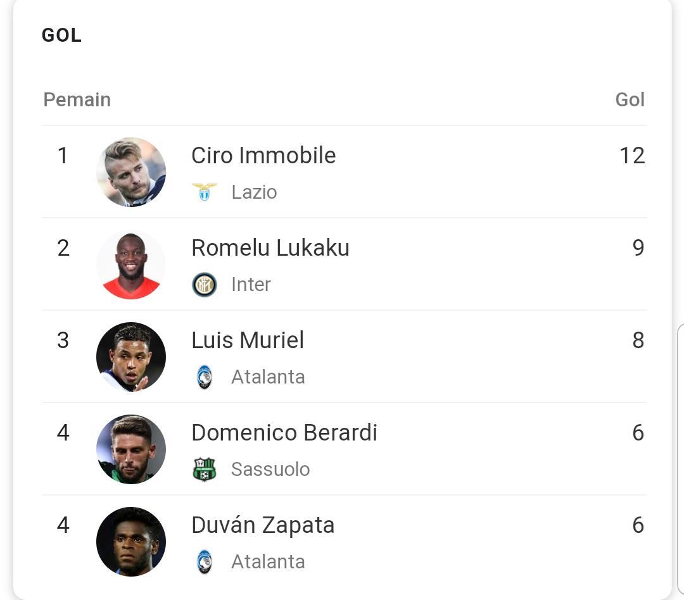Image resolution: width=684 pixels, height=600 pixels.
Task: Select the Romelu Lukaku name link
Action: (270, 248)
